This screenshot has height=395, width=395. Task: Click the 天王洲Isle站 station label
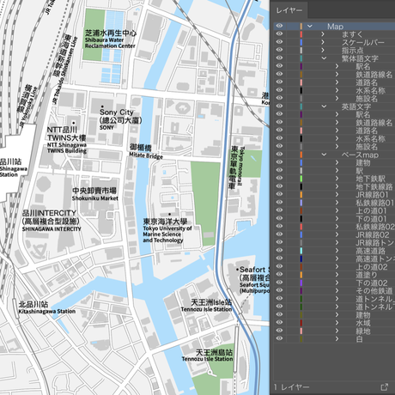[211, 302]
